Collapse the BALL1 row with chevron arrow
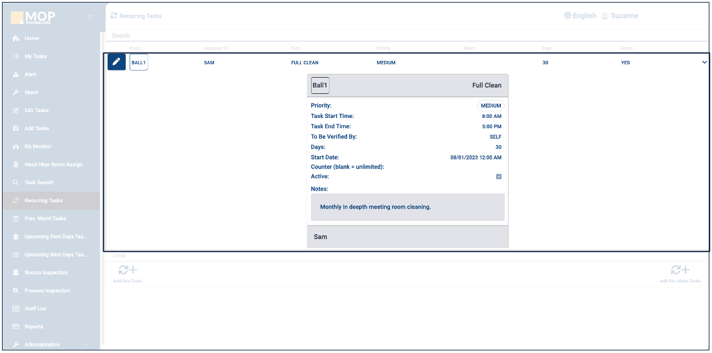This screenshot has width=712, height=353. pyautogui.click(x=704, y=63)
